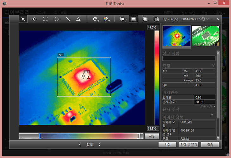Click the 자동 auto-scale button
The image size is (231, 158).
tap(152, 136)
